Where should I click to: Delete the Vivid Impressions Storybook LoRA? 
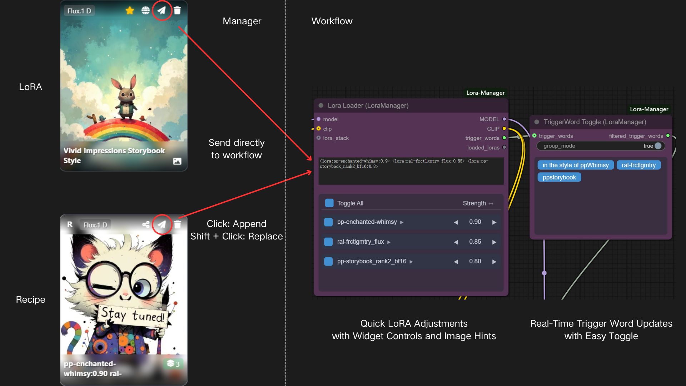177,11
